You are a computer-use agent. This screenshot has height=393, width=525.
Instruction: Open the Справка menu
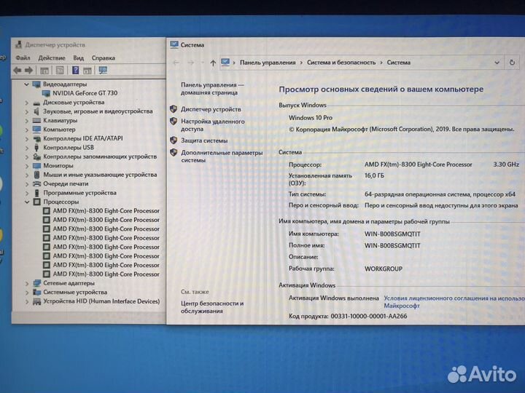(x=103, y=57)
